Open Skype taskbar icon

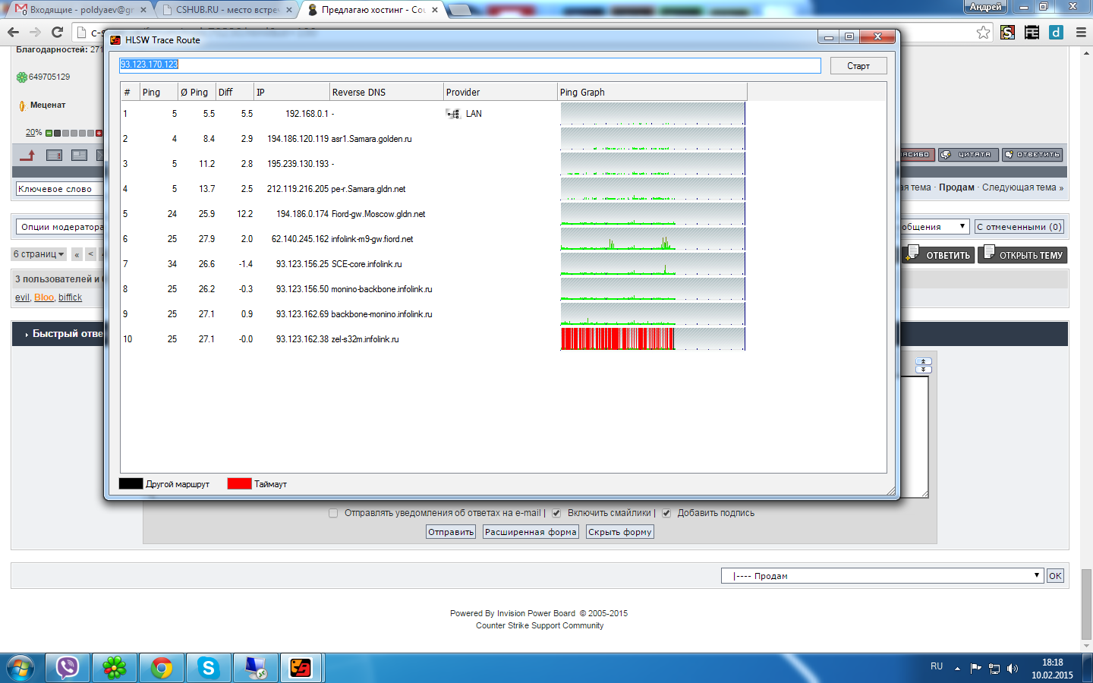click(208, 668)
